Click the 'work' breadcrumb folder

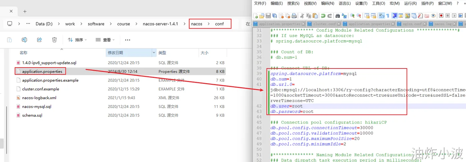coord(70,24)
